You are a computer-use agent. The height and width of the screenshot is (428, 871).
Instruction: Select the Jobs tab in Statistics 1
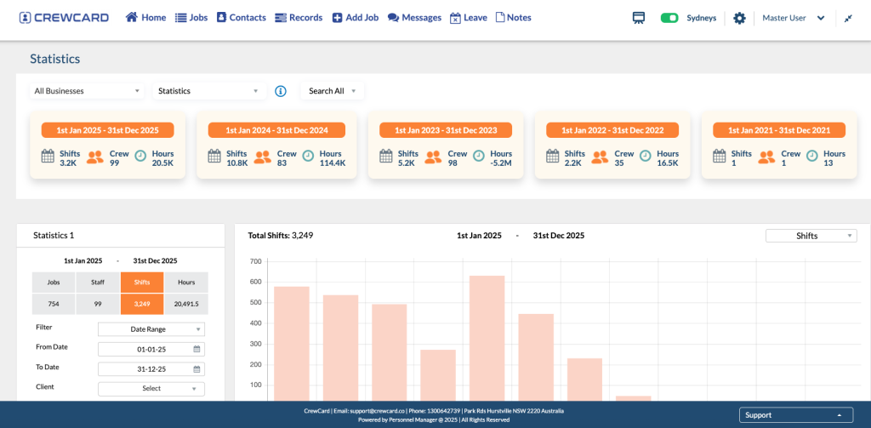(54, 282)
